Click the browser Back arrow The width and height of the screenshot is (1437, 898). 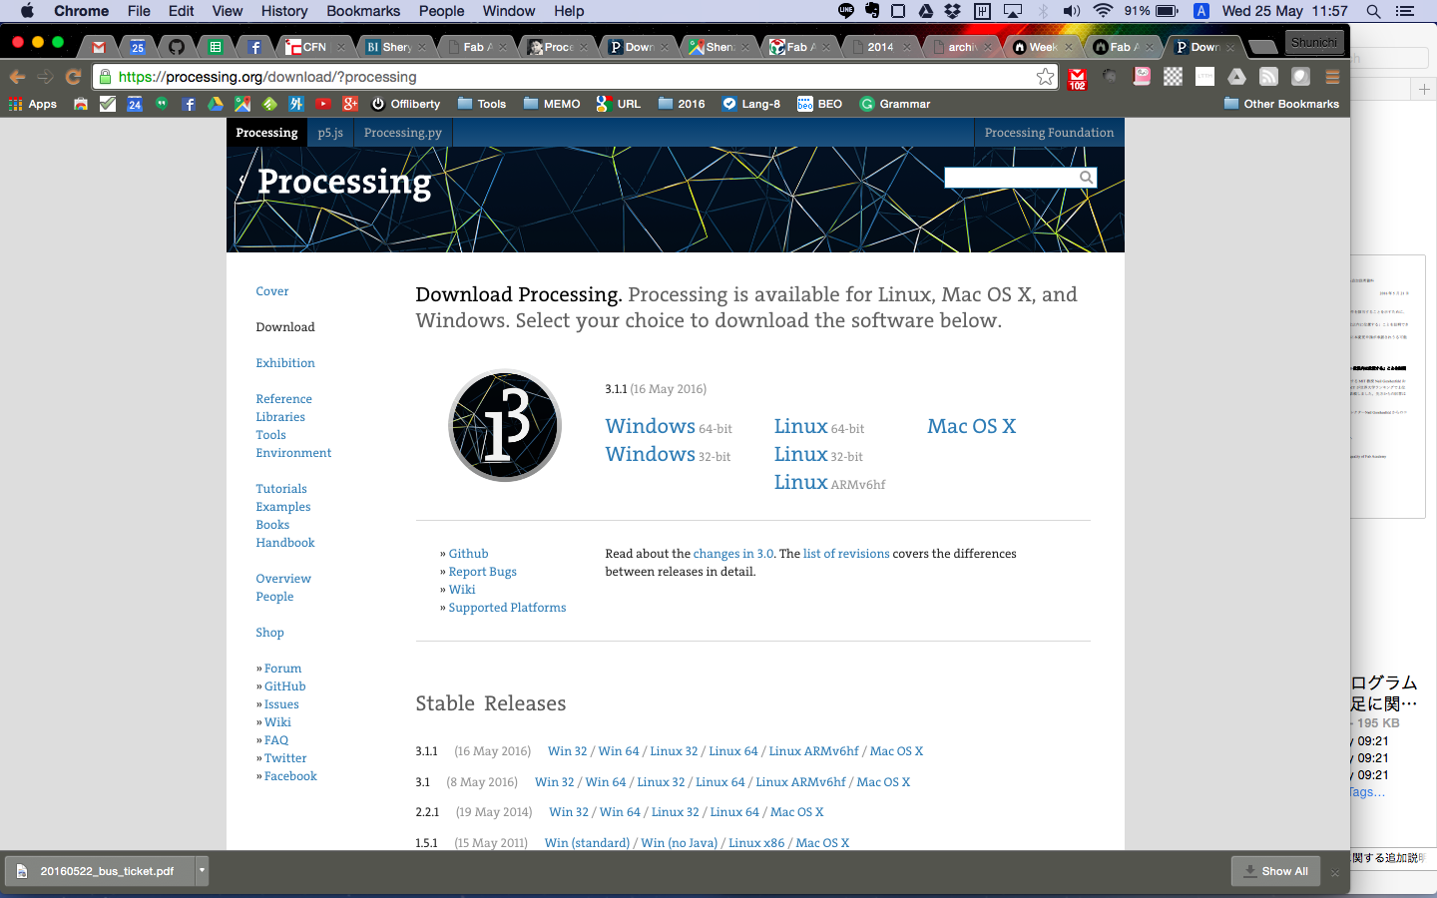[17, 77]
